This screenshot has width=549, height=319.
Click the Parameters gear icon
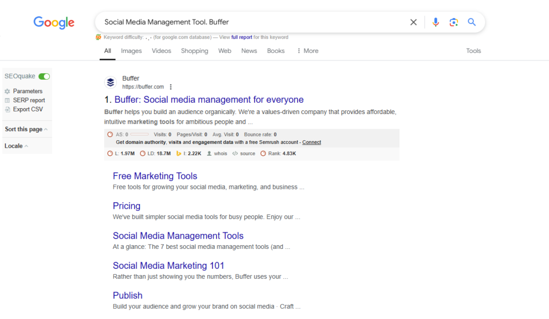[x=8, y=91]
